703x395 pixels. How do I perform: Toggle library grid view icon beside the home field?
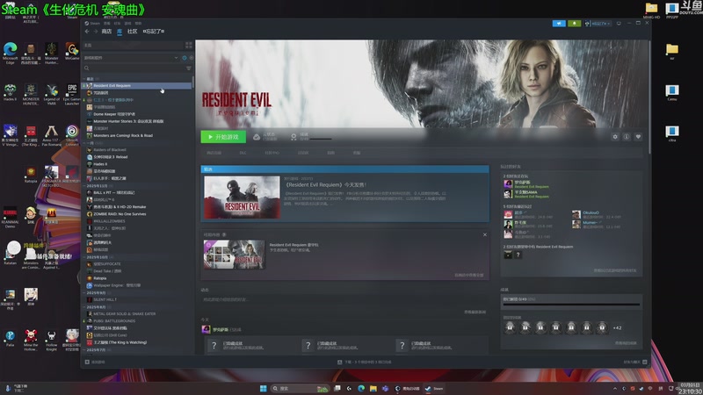click(x=188, y=46)
